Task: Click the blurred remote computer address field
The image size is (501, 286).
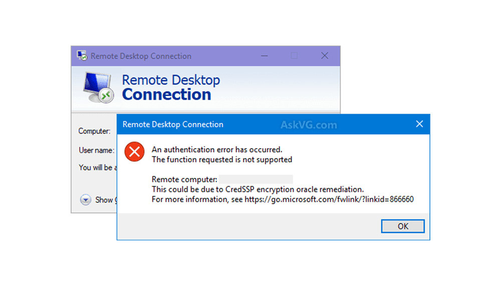Action: (256, 179)
